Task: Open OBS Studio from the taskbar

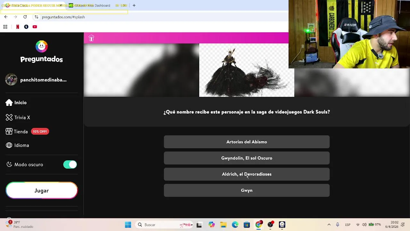Action: pos(270,225)
